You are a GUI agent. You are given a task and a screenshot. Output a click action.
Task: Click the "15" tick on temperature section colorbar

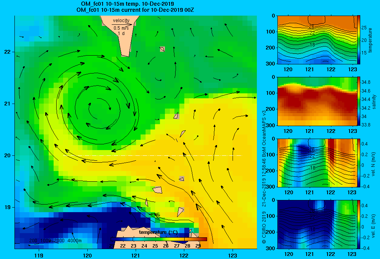coord(364,53)
